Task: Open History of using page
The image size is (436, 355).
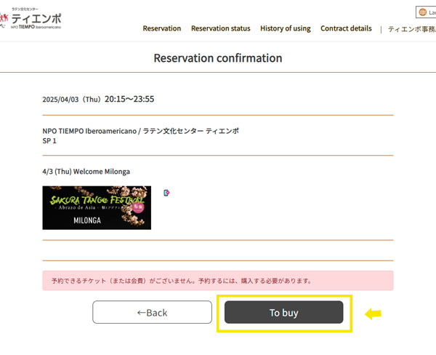Action: click(x=285, y=28)
